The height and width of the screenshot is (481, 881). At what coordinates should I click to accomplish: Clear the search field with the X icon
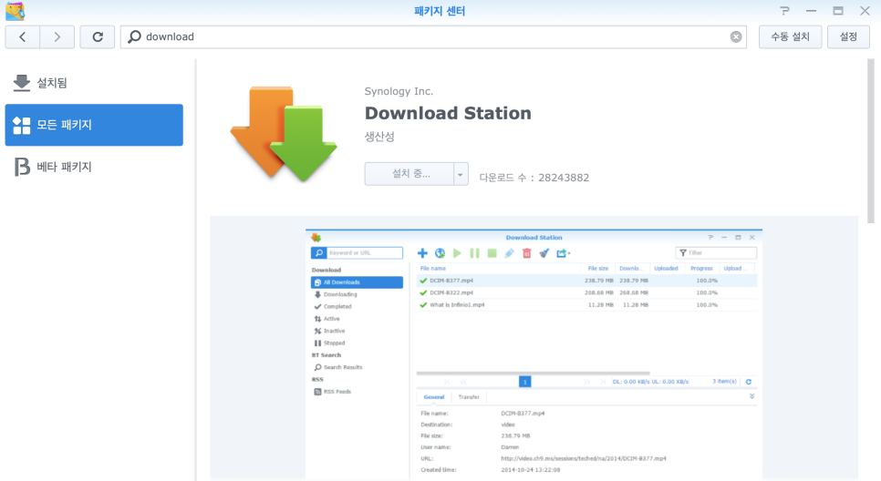735,37
